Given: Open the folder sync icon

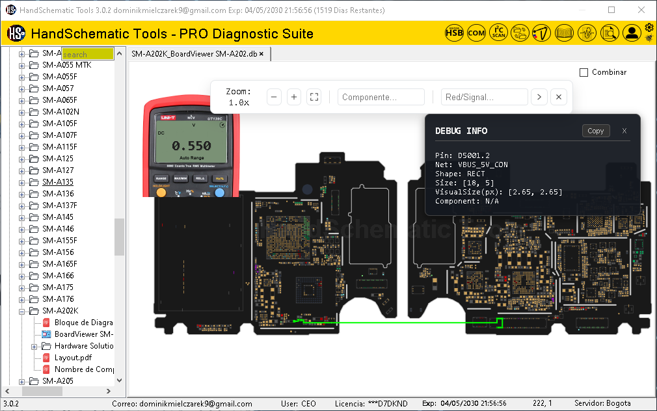Looking at the screenshot, I should 520,33.
